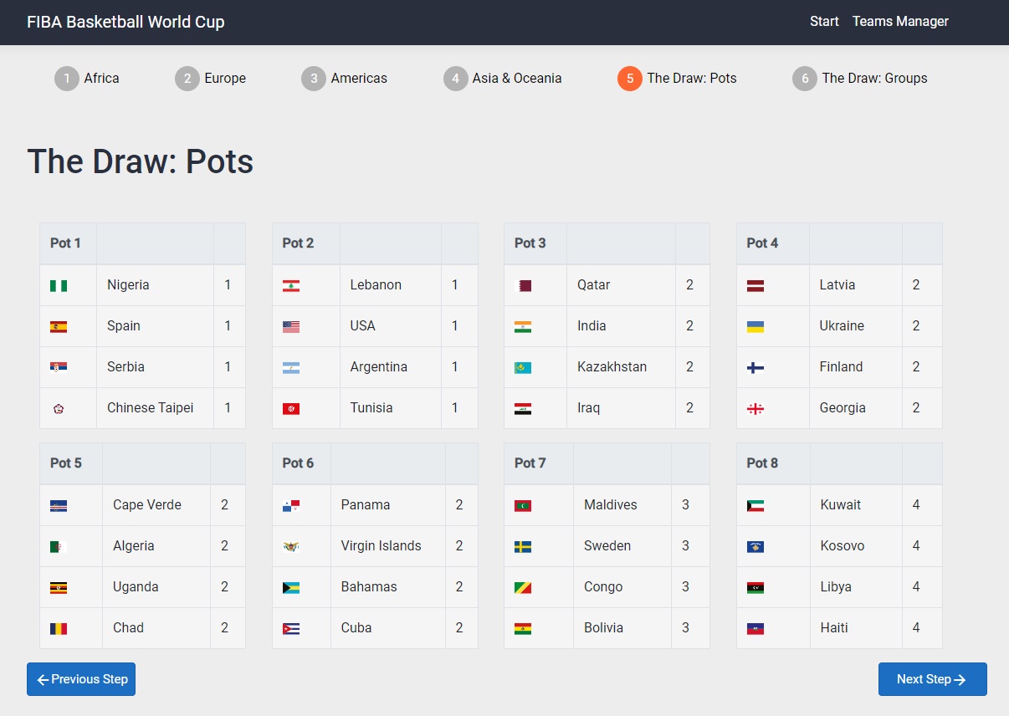Go to step 3 Americas
This screenshot has width=1009, height=716.
(x=345, y=79)
